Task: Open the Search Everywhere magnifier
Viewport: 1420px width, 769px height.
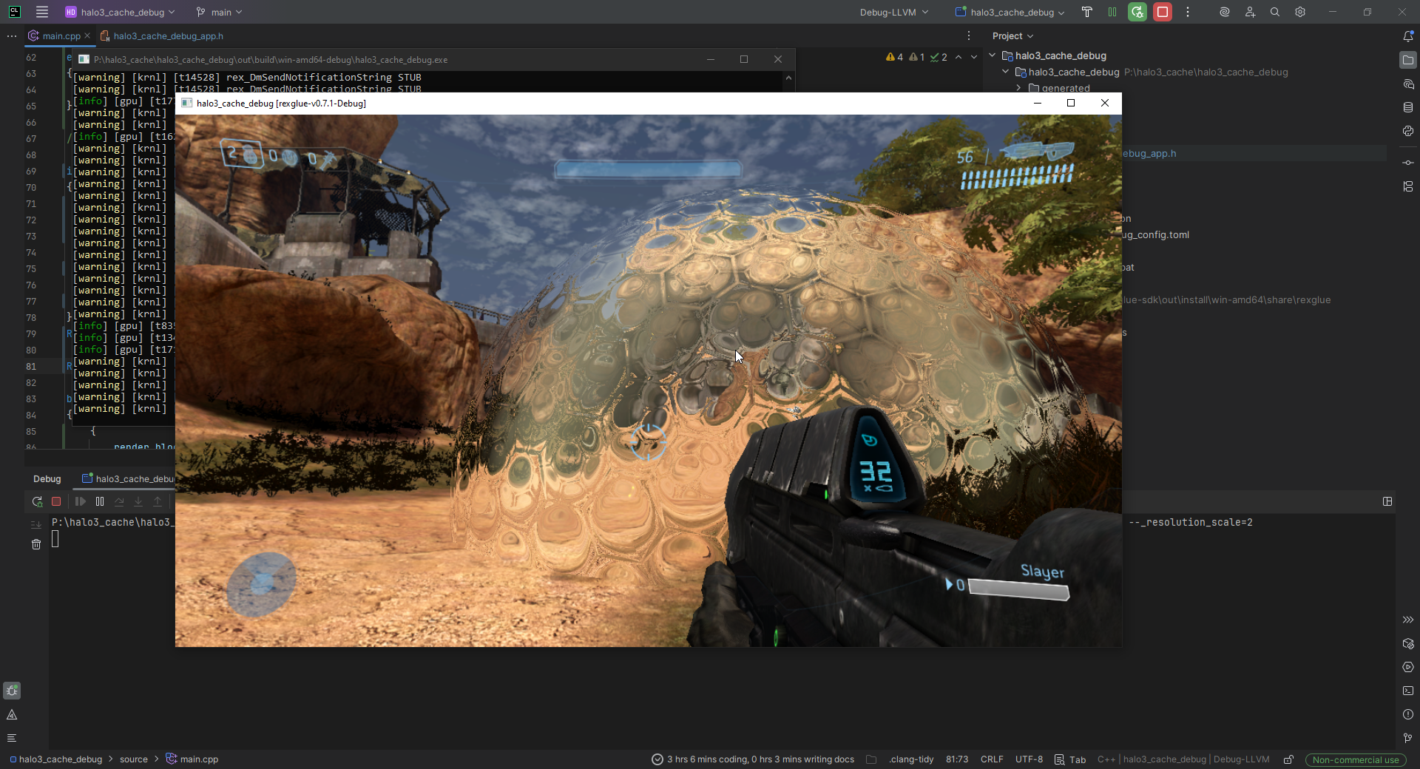Action: [x=1275, y=12]
